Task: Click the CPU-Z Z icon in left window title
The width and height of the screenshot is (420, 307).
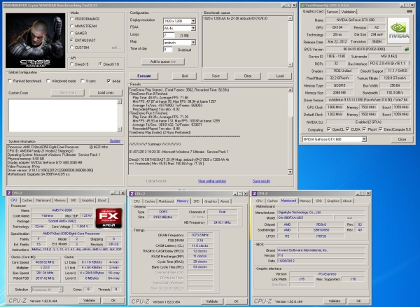Action: (x=9, y=193)
